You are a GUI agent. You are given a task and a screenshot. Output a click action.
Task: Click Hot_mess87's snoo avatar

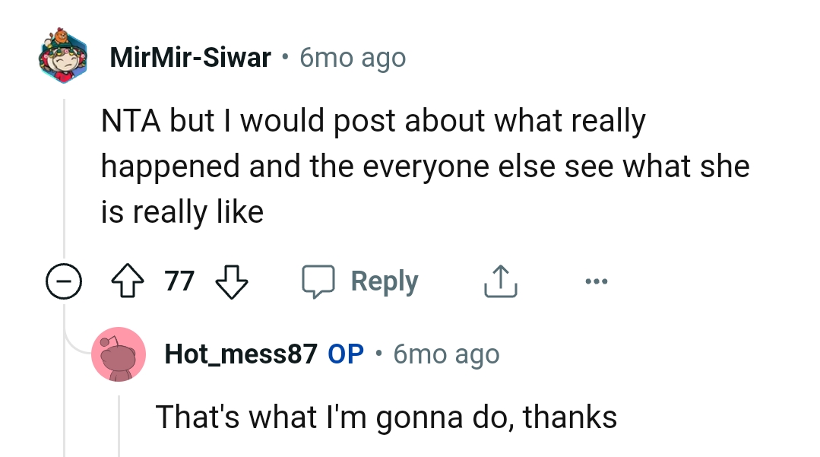119,354
